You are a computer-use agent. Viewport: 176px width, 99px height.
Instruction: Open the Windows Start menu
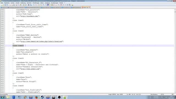point(2,97)
